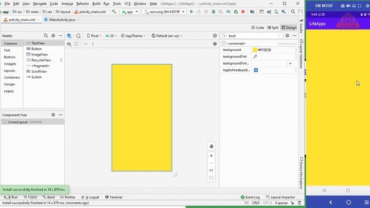Click the yellow background color swatch
The image size is (370, 208).
pyautogui.click(x=255, y=50)
